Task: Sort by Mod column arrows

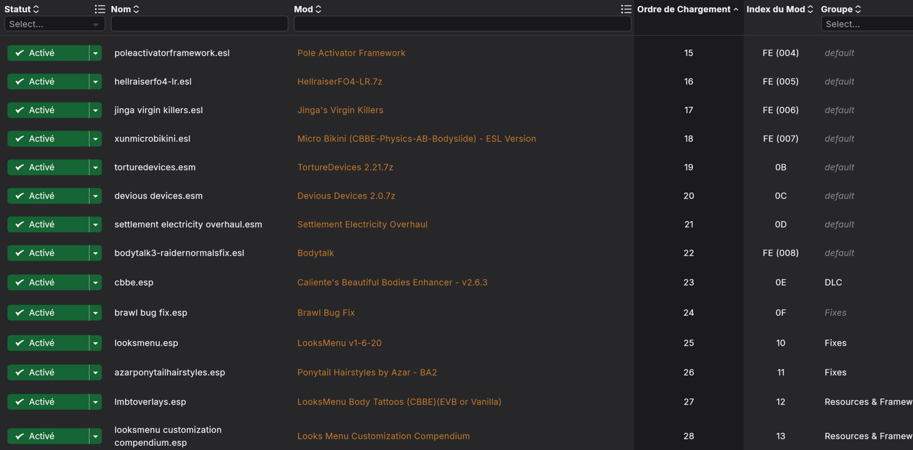Action: point(318,9)
